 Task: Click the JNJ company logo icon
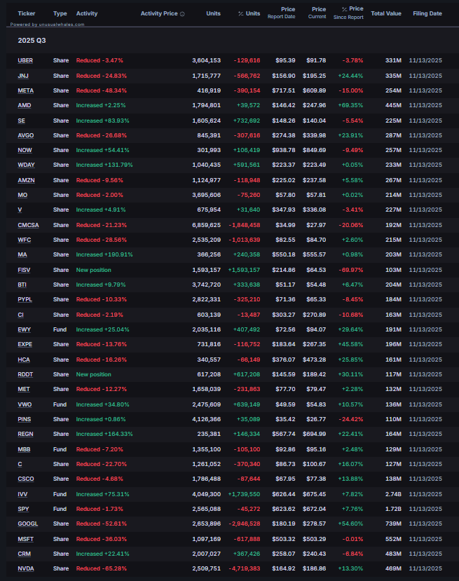point(11,76)
